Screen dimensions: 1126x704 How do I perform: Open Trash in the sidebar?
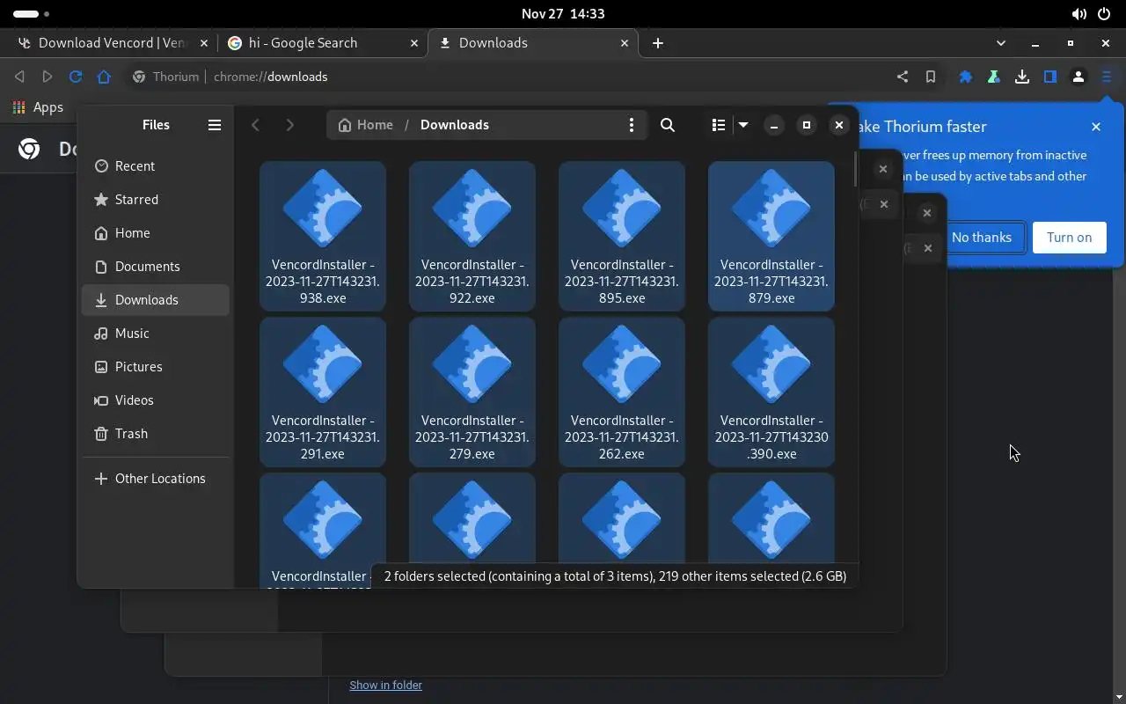[156, 434]
